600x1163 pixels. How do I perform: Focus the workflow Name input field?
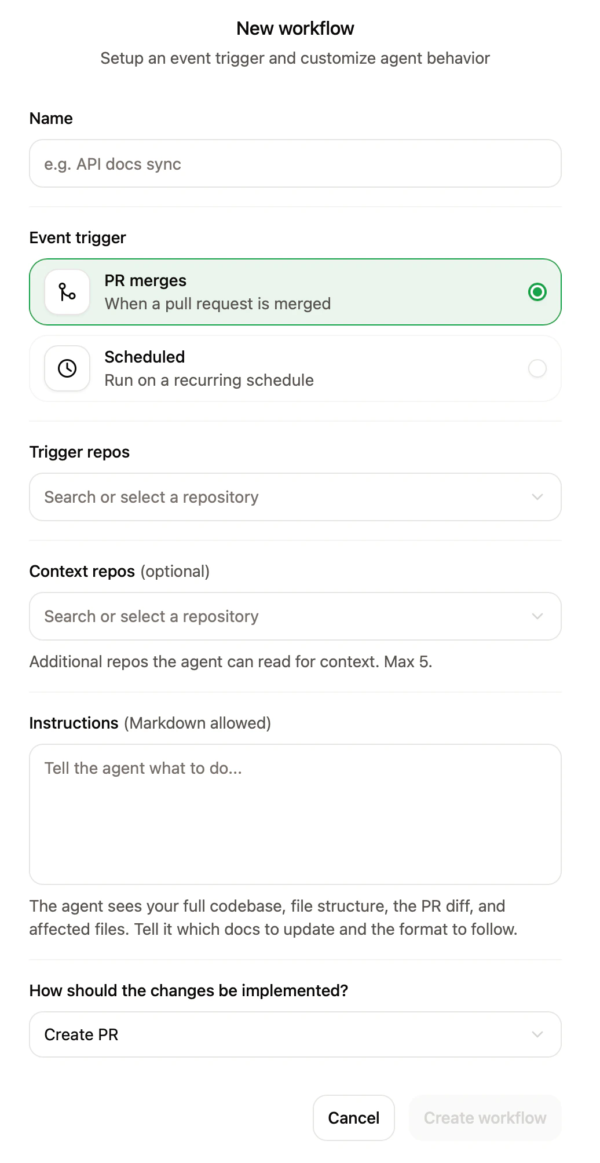[x=295, y=163]
